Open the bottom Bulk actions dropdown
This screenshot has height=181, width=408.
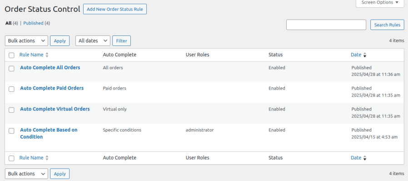(x=26, y=174)
